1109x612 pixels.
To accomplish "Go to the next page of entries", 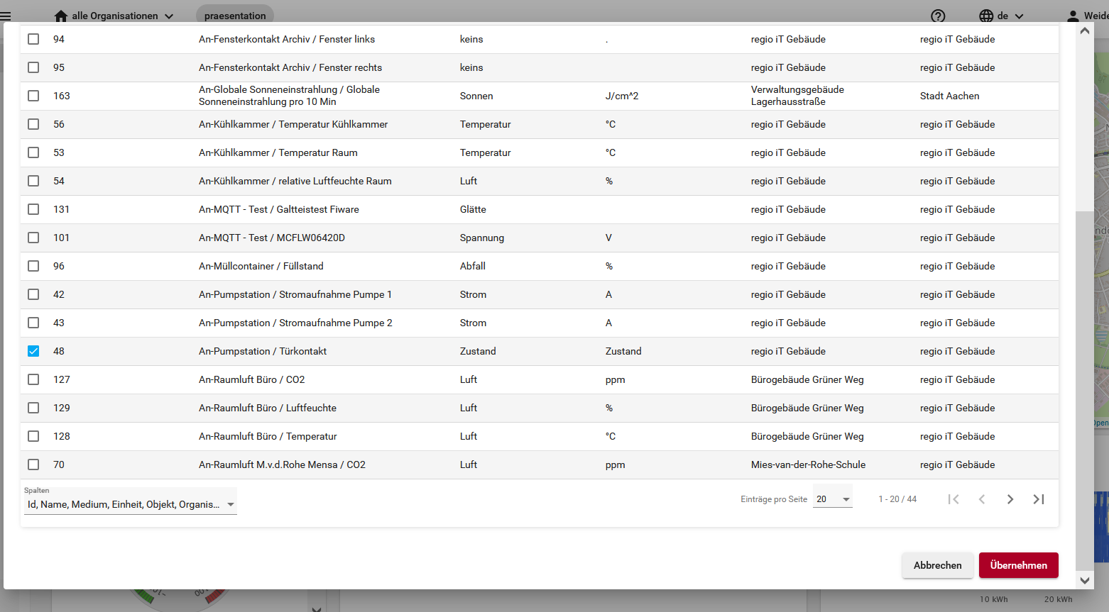I will coord(1010,499).
